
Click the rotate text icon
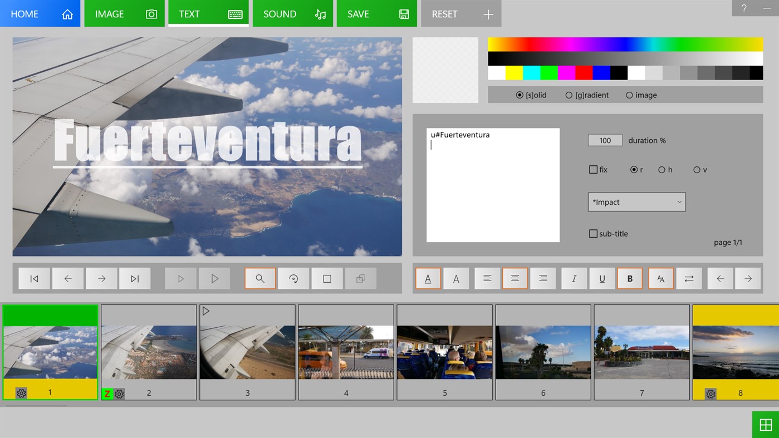(293, 278)
